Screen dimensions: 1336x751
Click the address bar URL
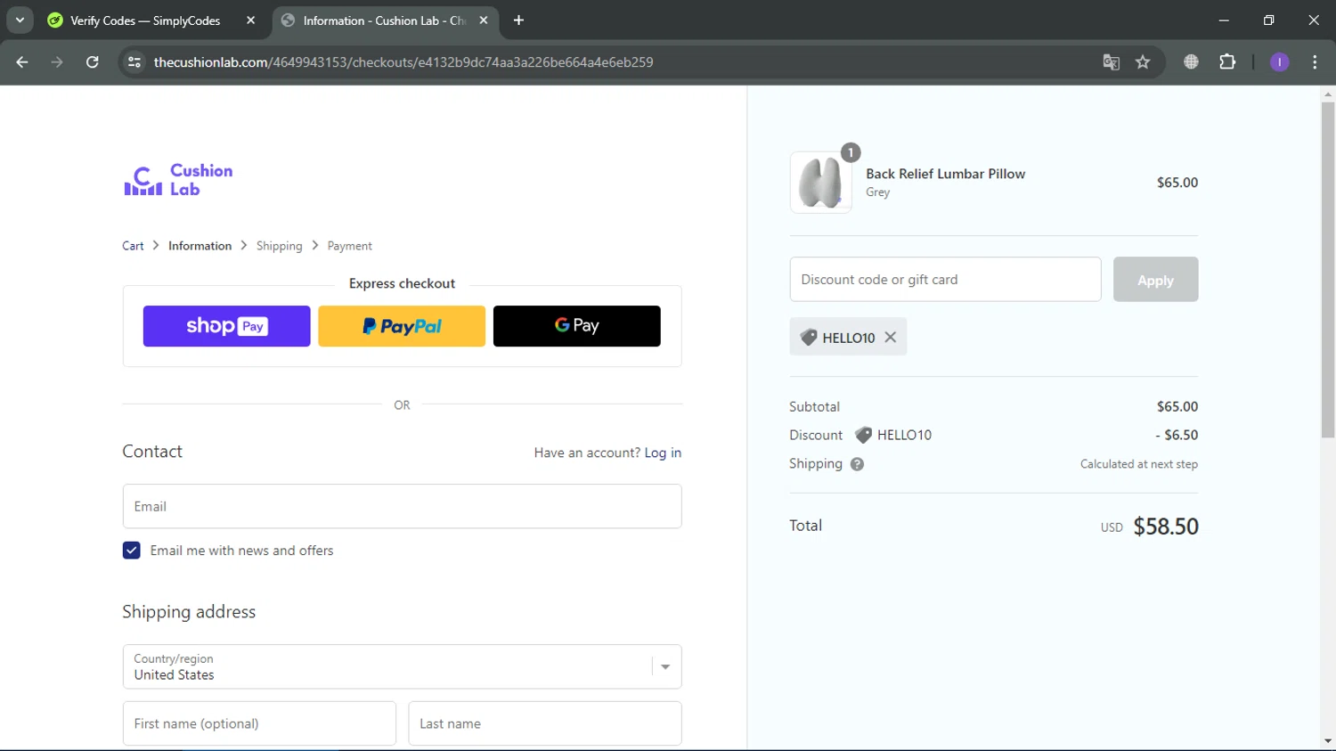(x=403, y=62)
